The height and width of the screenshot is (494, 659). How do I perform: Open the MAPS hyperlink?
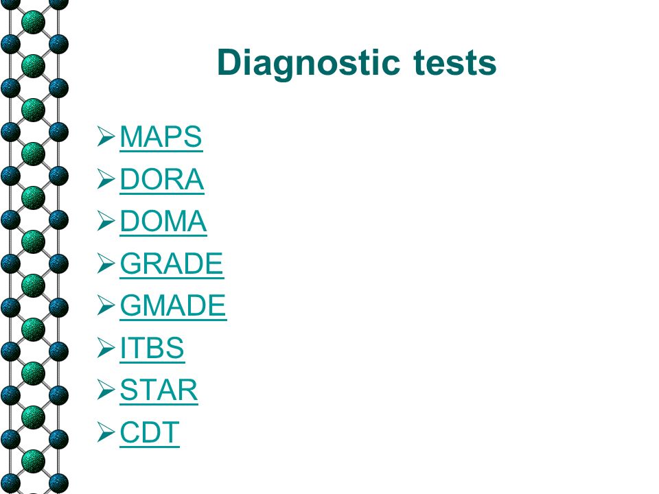tap(161, 137)
